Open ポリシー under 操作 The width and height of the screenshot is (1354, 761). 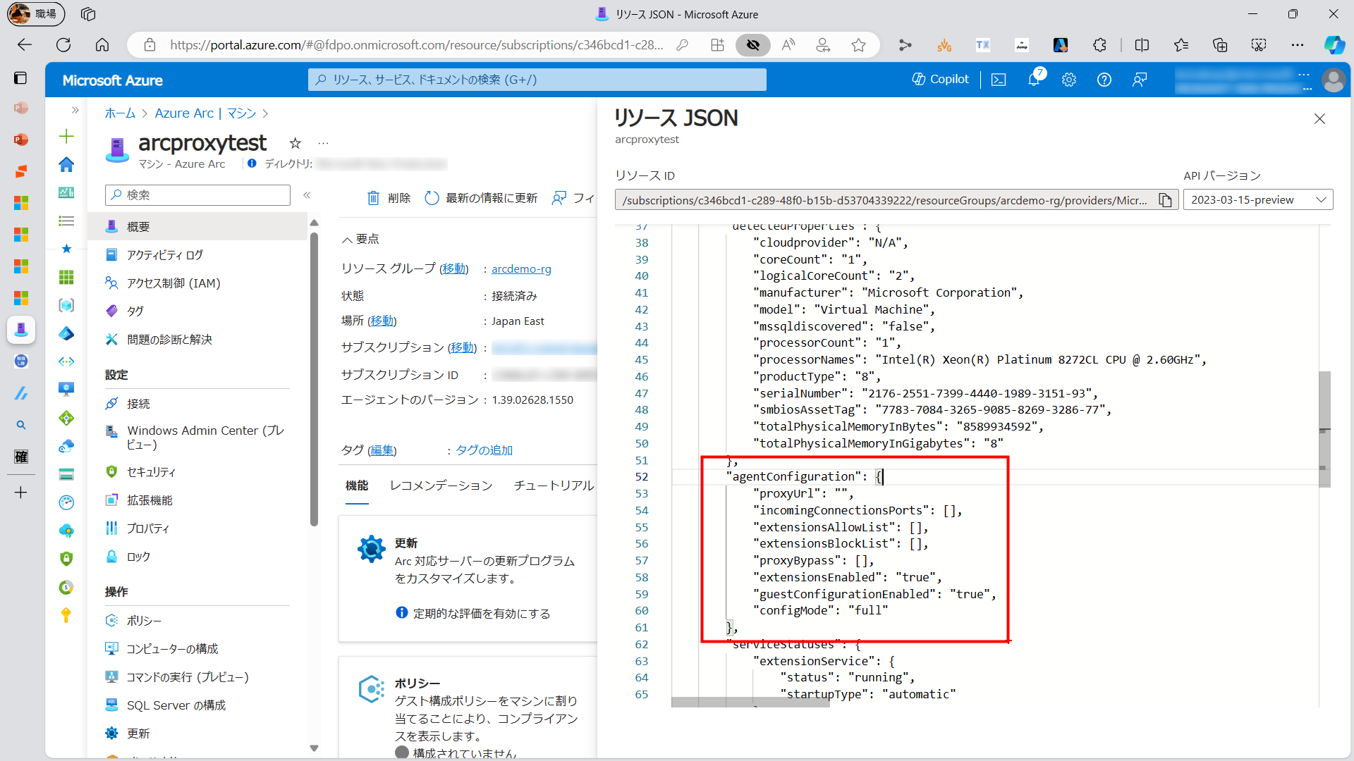[198, 620]
